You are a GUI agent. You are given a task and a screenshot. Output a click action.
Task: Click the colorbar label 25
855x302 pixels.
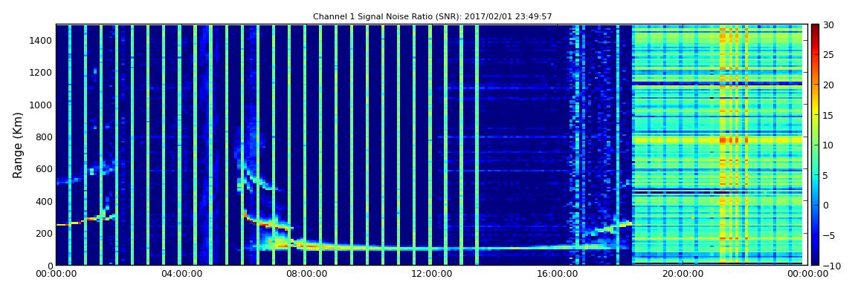(830, 55)
